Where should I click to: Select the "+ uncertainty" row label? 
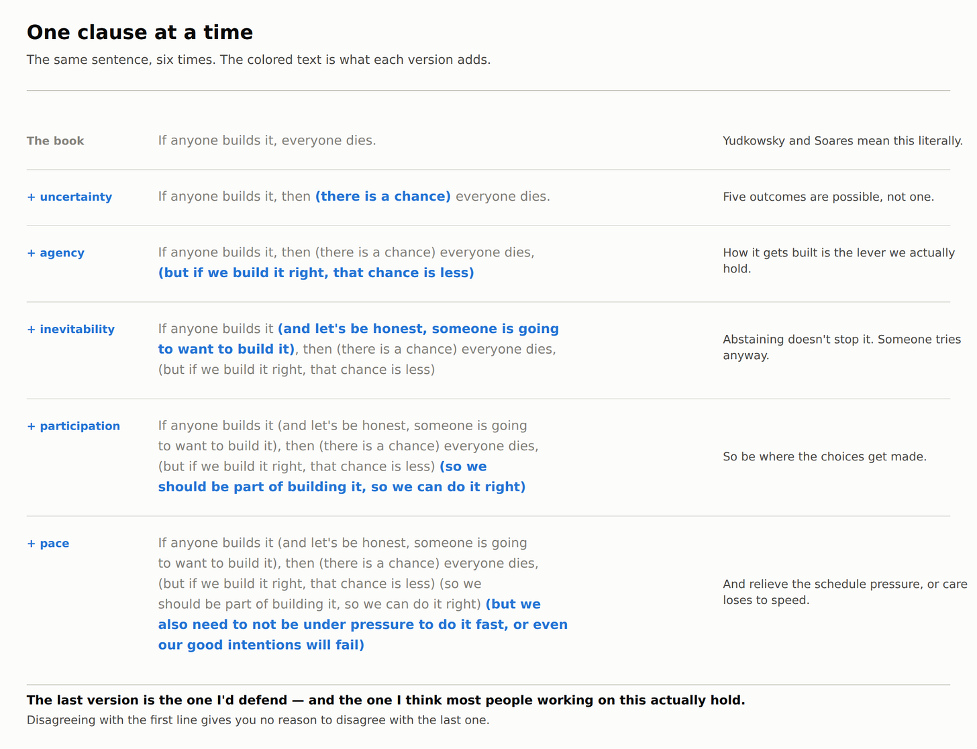pos(69,197)
